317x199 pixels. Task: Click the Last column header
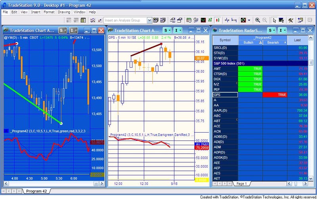click(298, 40)
